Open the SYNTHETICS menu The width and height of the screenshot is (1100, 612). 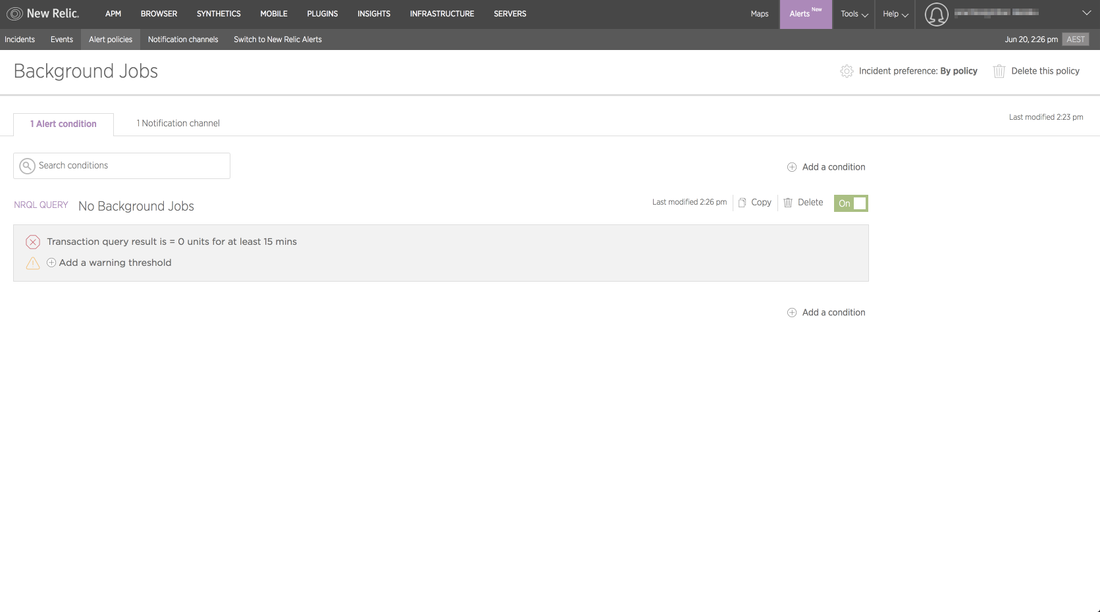[x=219, y=14]
